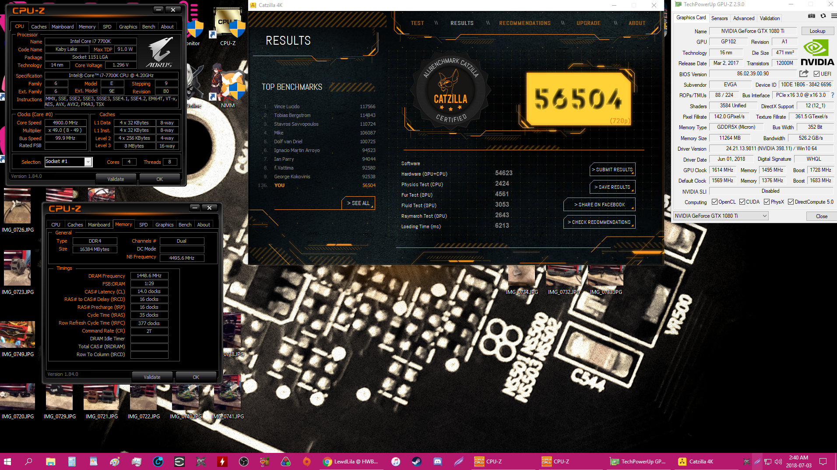Toggle the DirectCompute 5.0 checkbox
This screenshot has width=837, height=470.
791,202
